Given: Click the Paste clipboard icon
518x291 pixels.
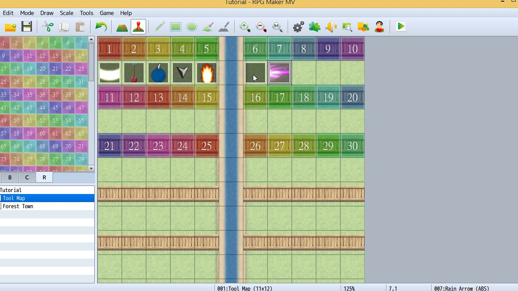Looking at the screenshot, I should click(80, 27).
